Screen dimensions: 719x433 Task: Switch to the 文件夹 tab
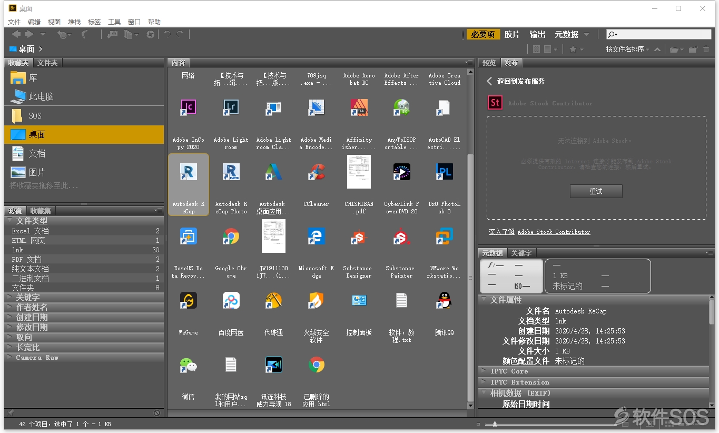(47, 63)
